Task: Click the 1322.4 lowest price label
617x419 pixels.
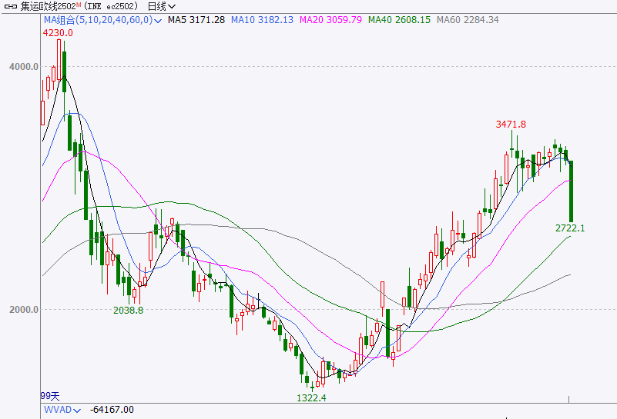Action: (311, 397)
